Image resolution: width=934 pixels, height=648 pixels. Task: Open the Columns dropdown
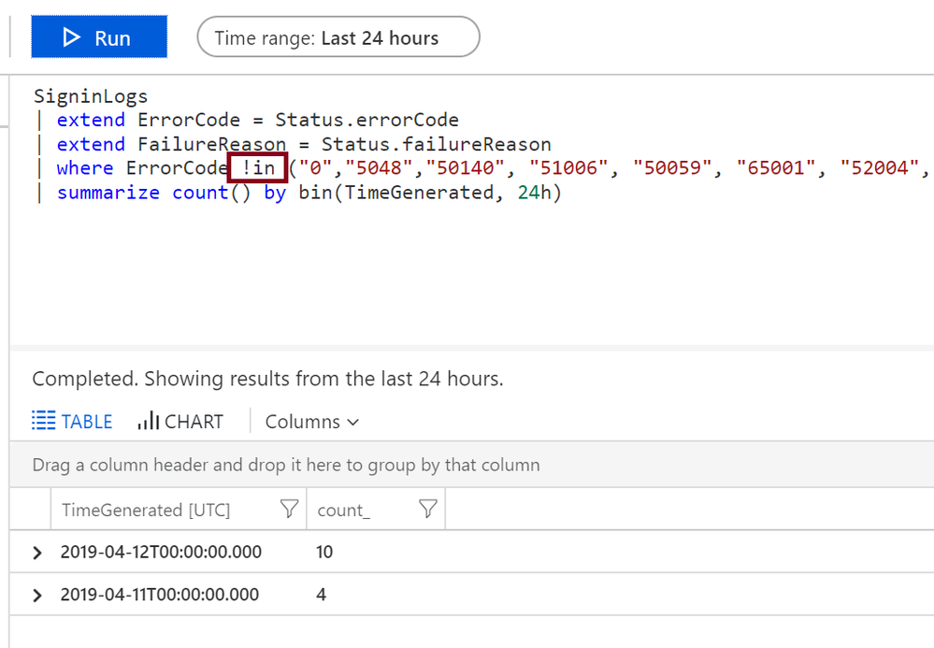point(312,422)
